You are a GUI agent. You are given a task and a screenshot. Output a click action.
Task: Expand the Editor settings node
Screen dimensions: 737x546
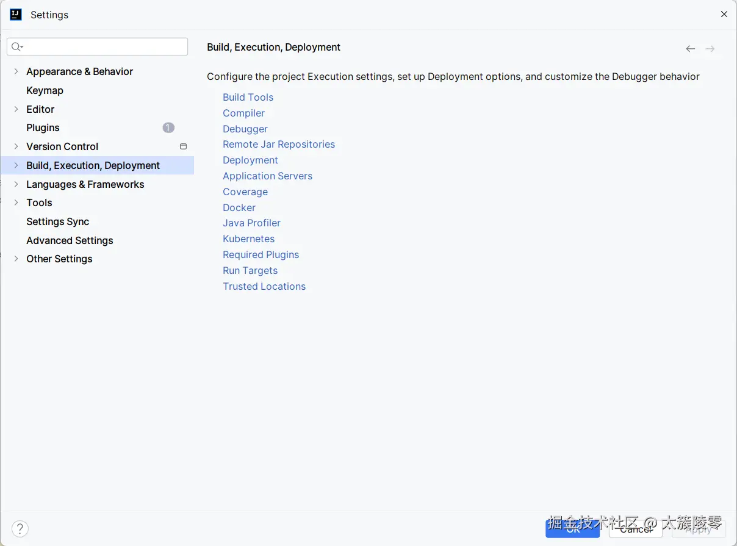coord(16,109)
